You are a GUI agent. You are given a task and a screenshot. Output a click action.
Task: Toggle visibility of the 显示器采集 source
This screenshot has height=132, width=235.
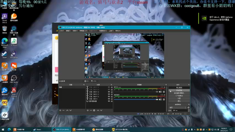[109, 101]
